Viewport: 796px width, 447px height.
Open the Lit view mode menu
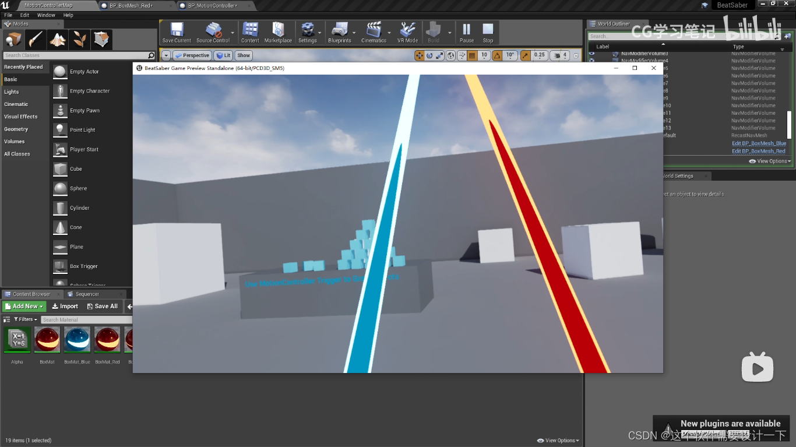[x=223, y=55]
